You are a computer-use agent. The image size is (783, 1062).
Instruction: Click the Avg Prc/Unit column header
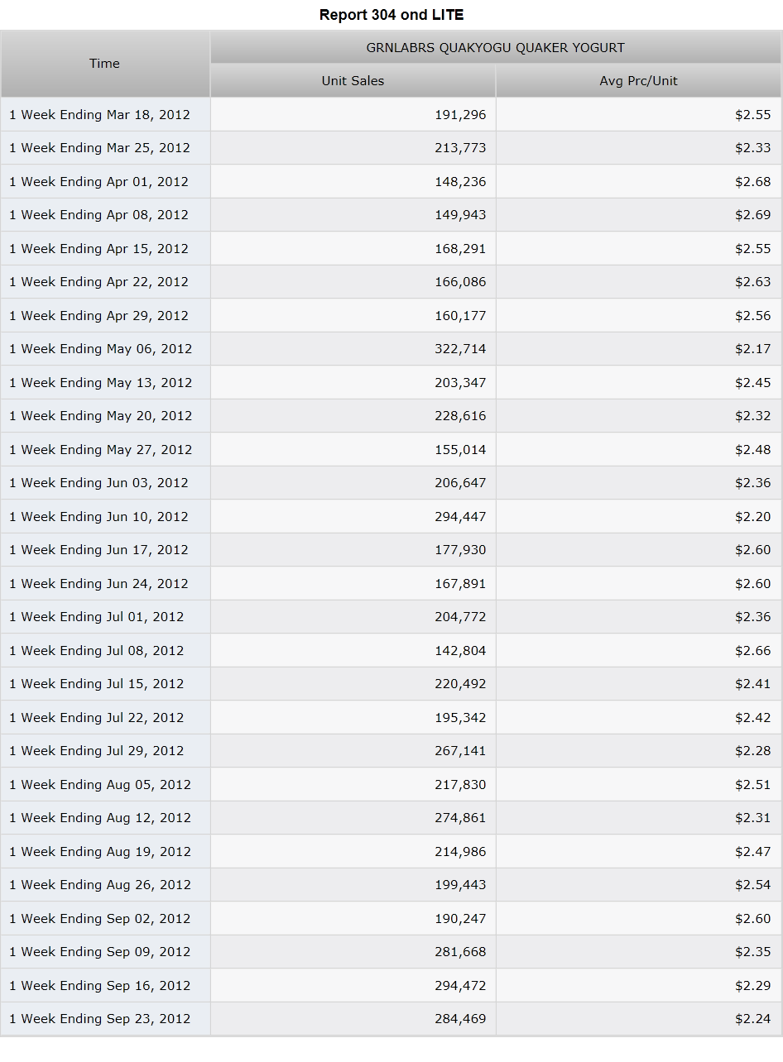click(638, 81)
